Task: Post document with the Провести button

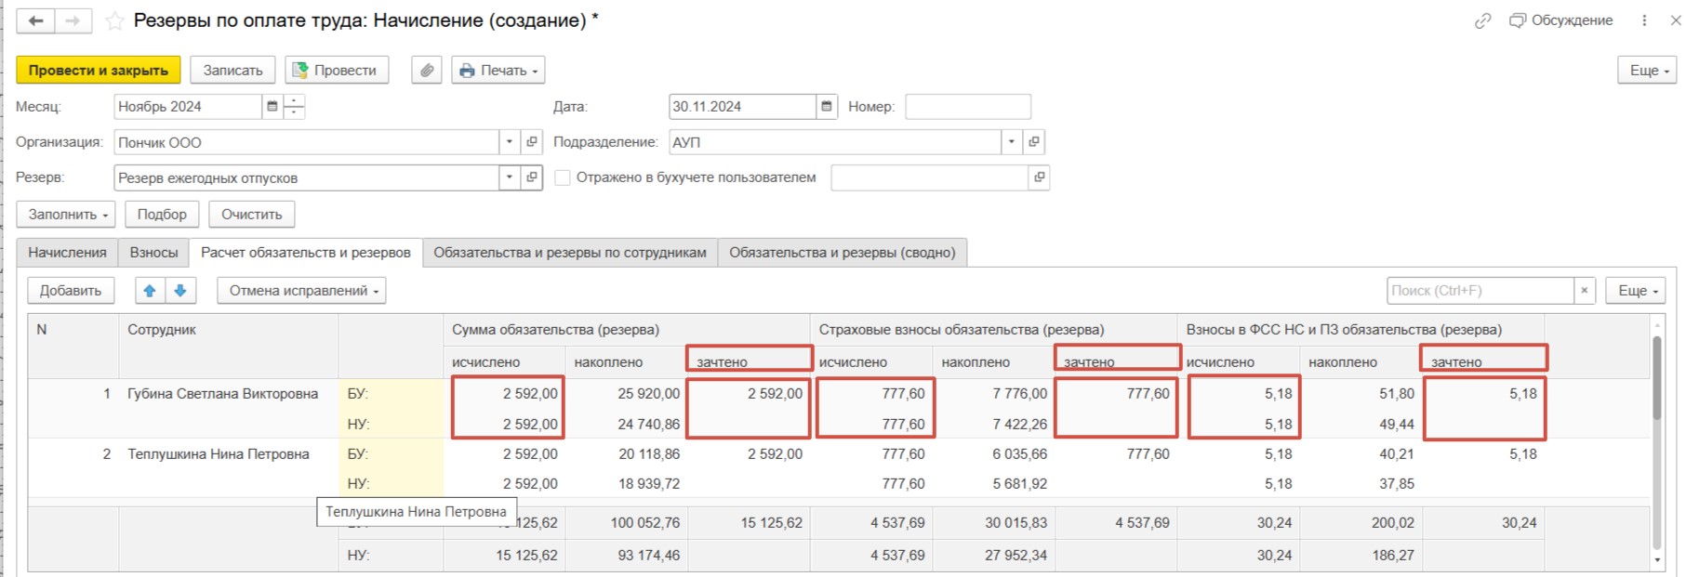Action: coord(337,70)
